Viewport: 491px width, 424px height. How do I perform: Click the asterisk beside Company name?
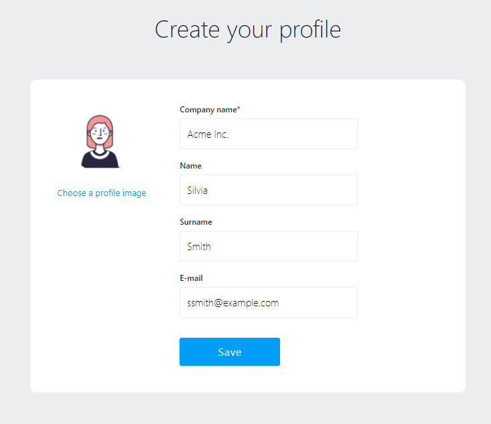coord(238,108)
